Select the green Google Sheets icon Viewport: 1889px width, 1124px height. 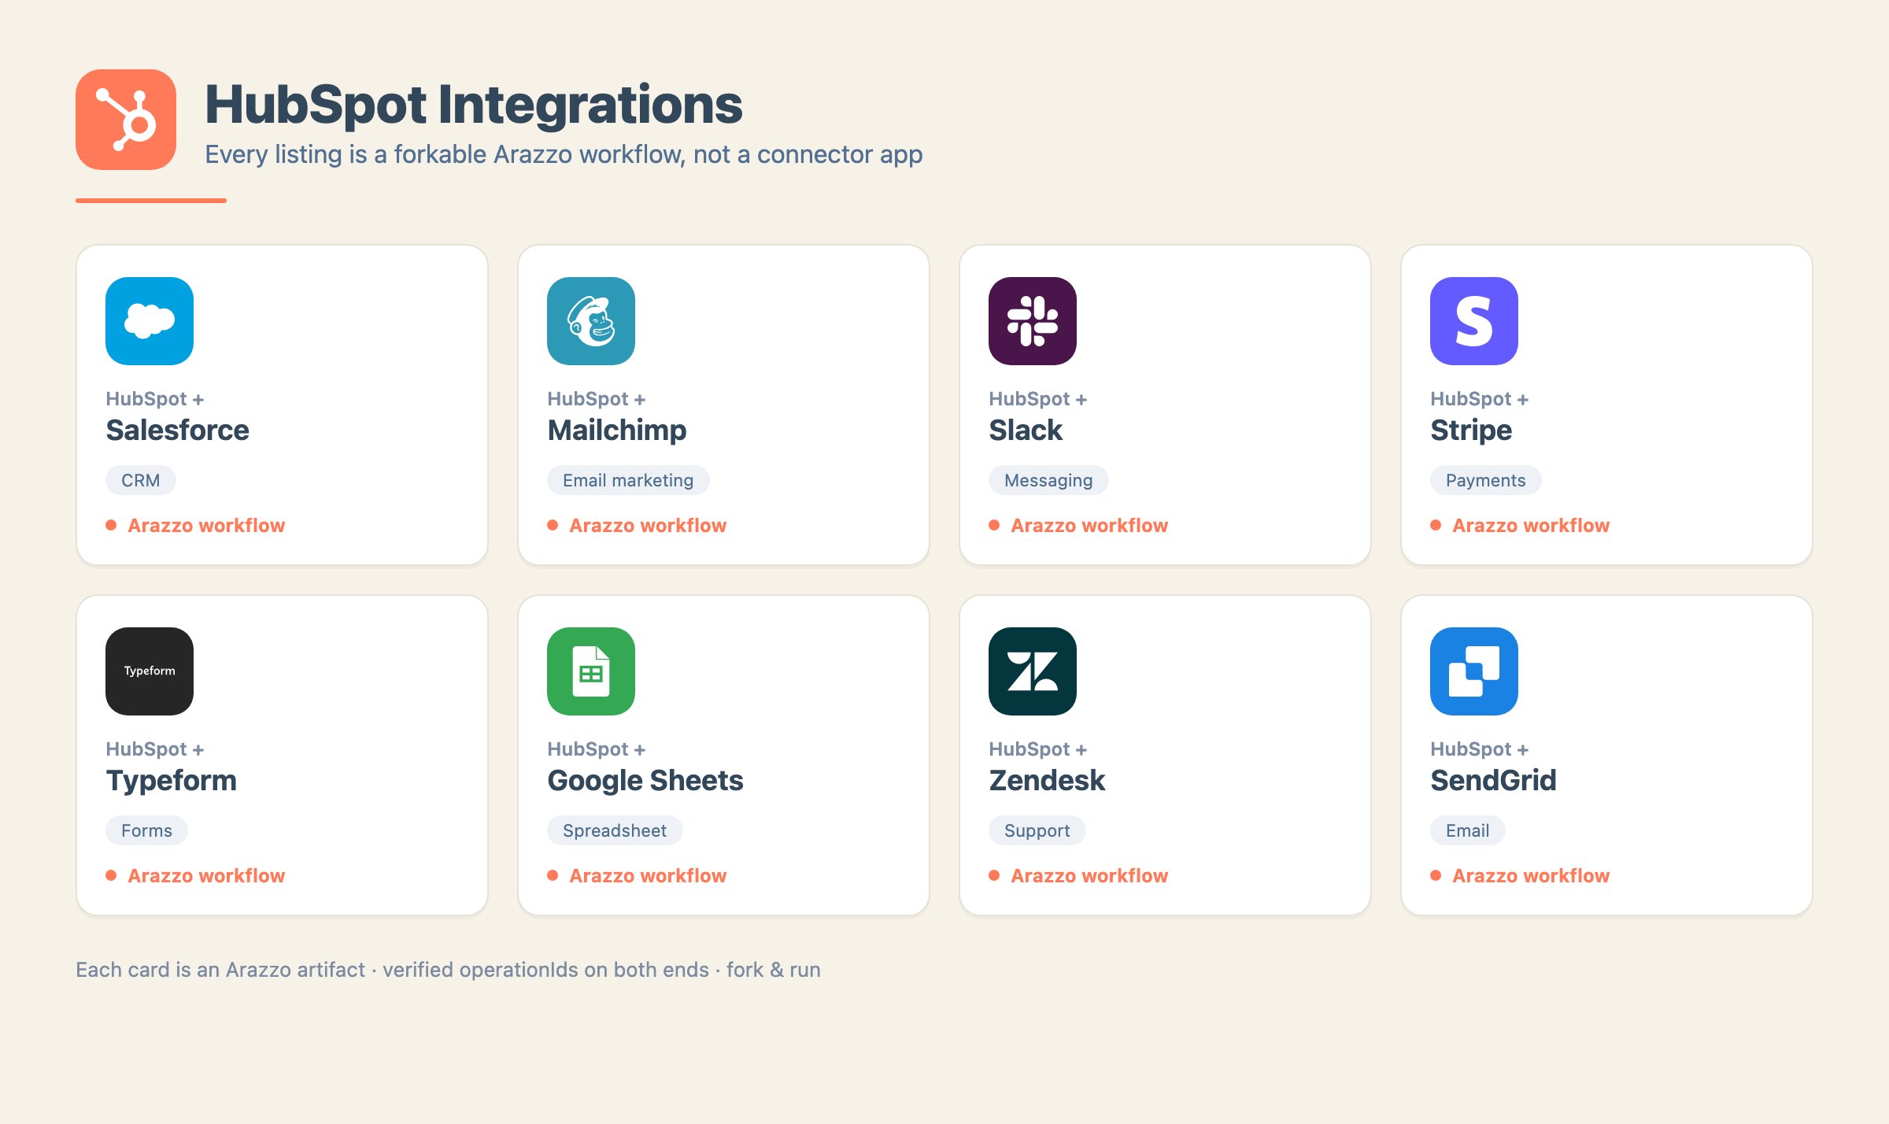591,671
